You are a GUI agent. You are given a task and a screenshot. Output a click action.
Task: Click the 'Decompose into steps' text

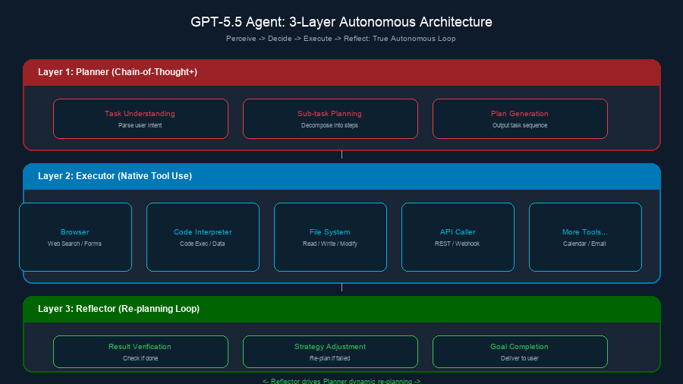point(330,125)
